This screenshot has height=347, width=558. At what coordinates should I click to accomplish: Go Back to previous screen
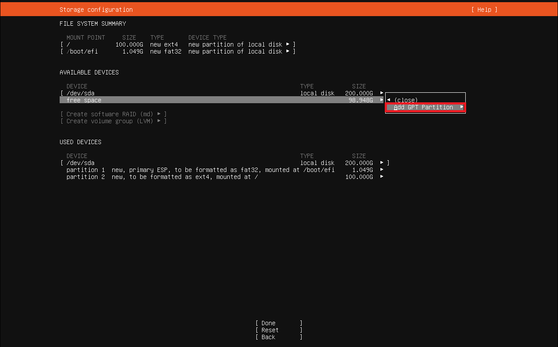point(279,337)
